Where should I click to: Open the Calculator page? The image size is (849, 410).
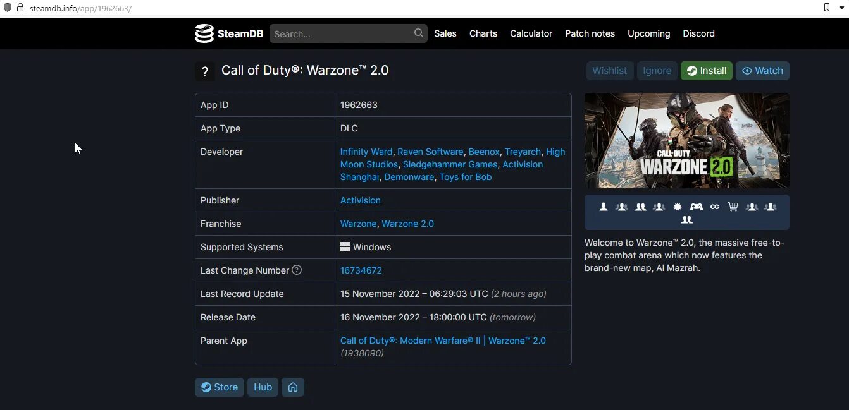pyautogui.click(x=531, y=33)
